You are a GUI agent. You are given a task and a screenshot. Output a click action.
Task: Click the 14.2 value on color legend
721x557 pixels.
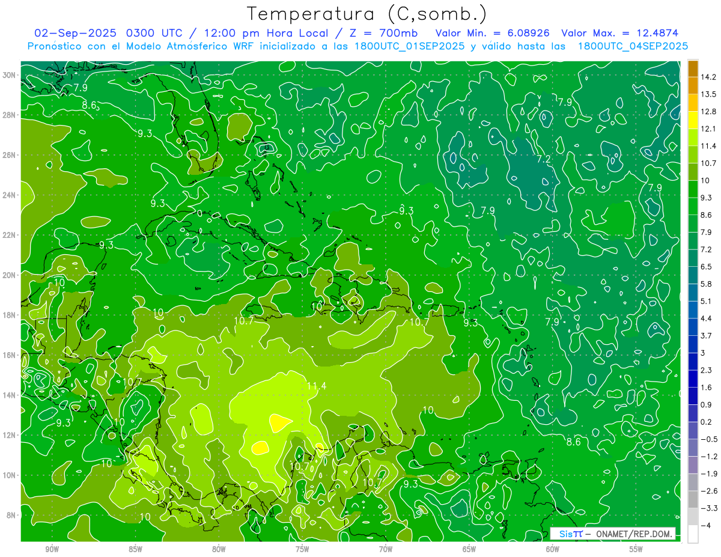(708, 77)
